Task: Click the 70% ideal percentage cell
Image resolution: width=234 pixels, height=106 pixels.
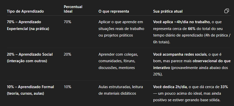Action: [67, 22]
